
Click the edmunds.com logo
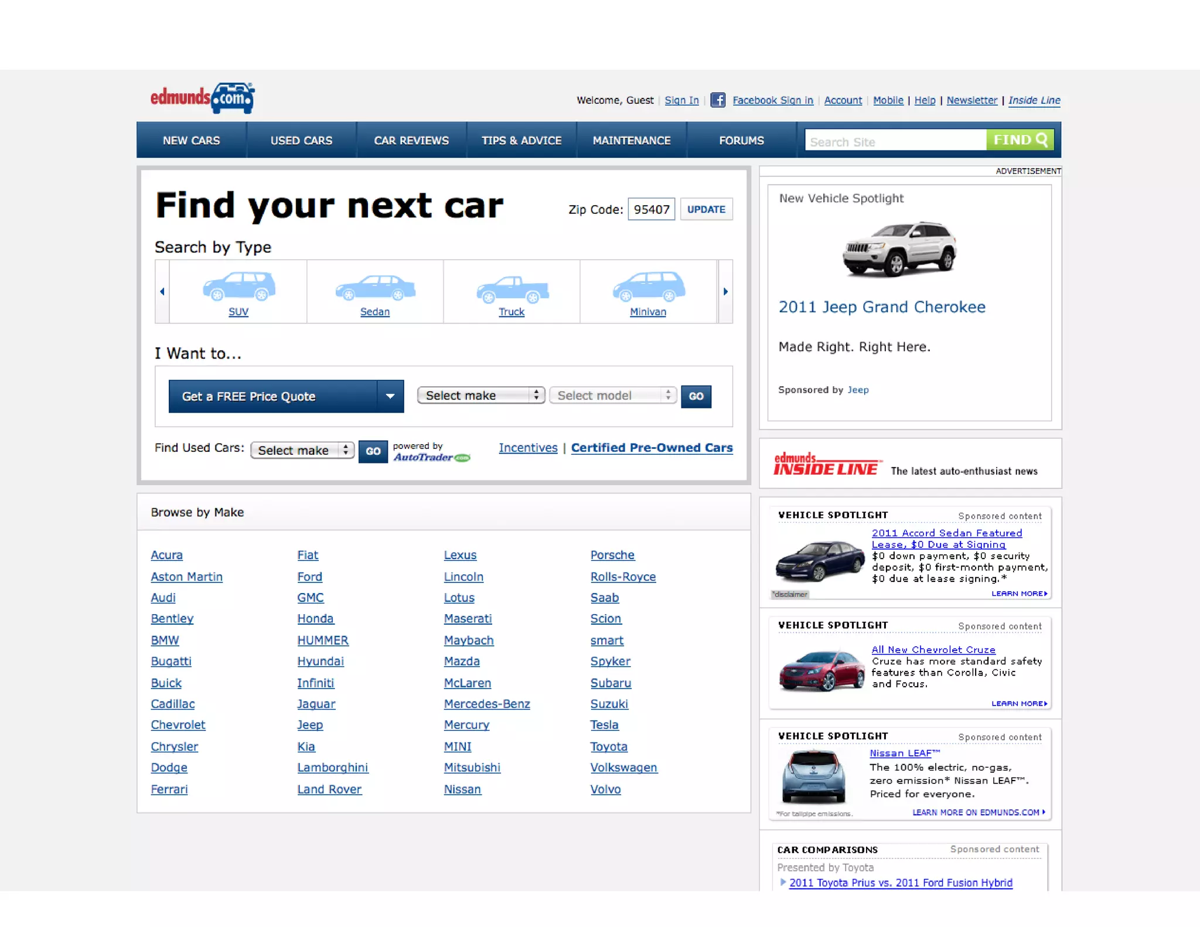coord(203,98)
